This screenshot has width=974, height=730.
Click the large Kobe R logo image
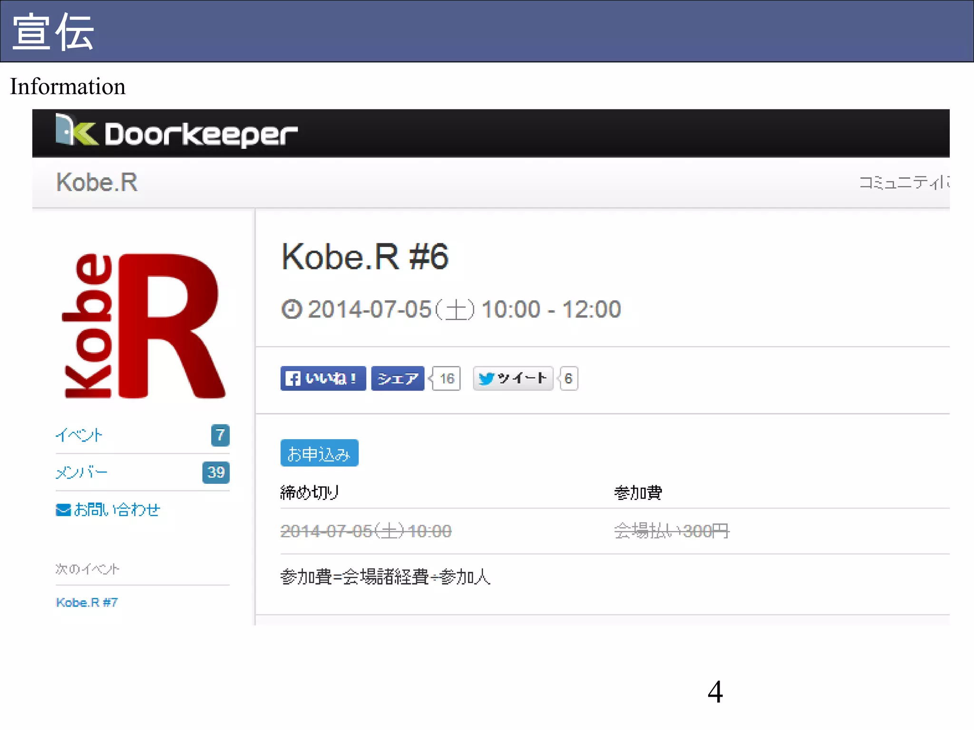click(x=143, y=326)
